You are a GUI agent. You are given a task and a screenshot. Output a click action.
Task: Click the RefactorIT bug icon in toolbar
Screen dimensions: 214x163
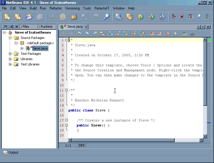tap(182, 17)
